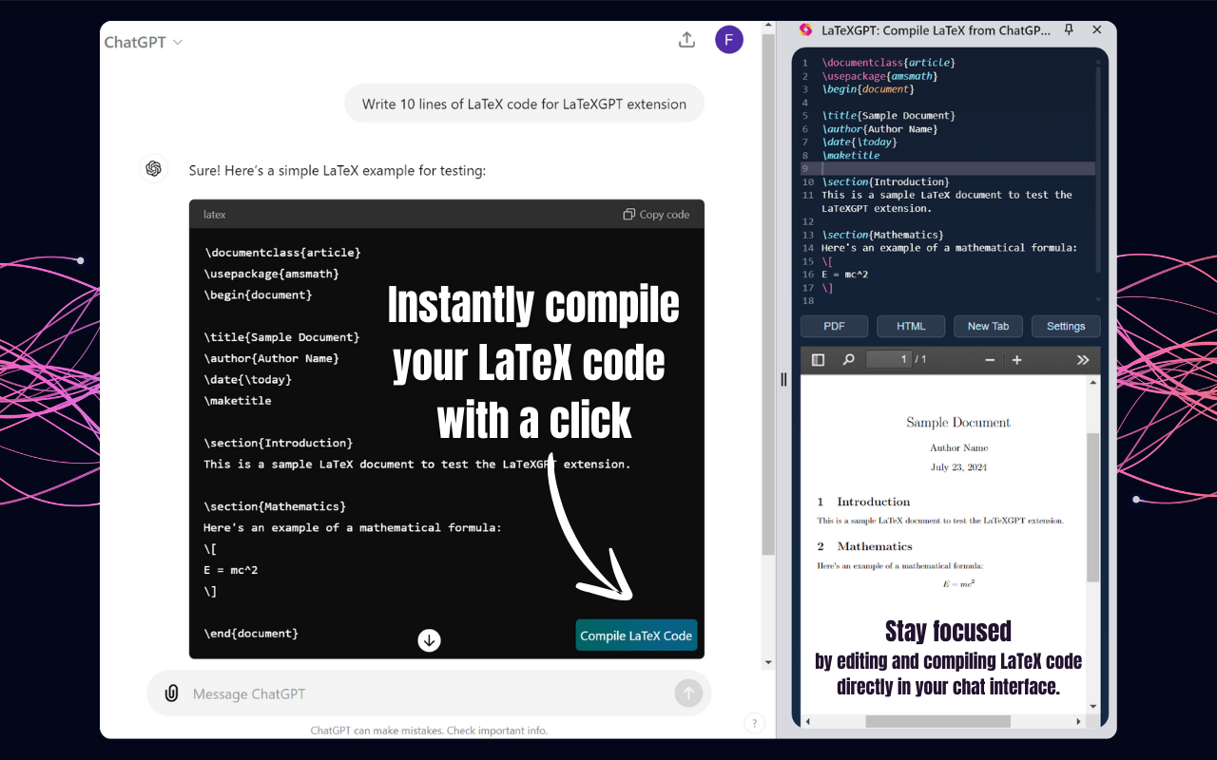Image resolution: width=1217 pixels, height=760 pixels.
Task: Click the "2 Mathematics" PDF heading
Action: (x=864, y=546)
